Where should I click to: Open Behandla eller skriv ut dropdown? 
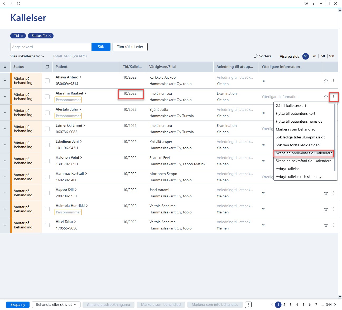pos(56,305)
